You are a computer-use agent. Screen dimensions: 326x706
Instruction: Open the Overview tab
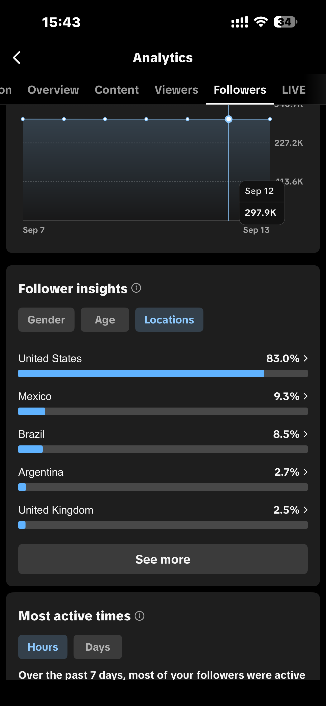pyautogui.click(x=53, y=90)
